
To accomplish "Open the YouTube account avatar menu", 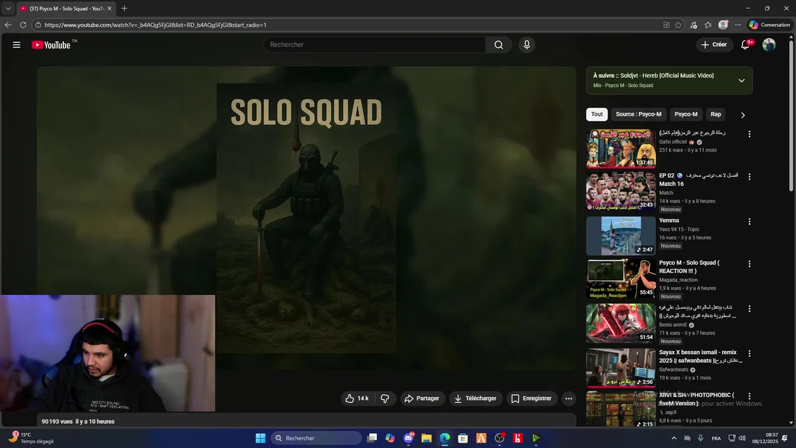I will pyautogui.click(x=769, y=45).
